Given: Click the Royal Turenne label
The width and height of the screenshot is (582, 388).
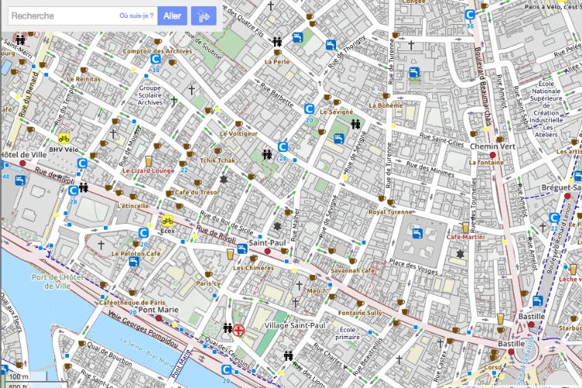Looking at the screenshot, I should pos(390,212).
